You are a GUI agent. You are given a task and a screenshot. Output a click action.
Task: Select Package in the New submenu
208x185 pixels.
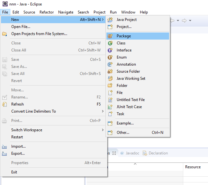pos(138,36)
